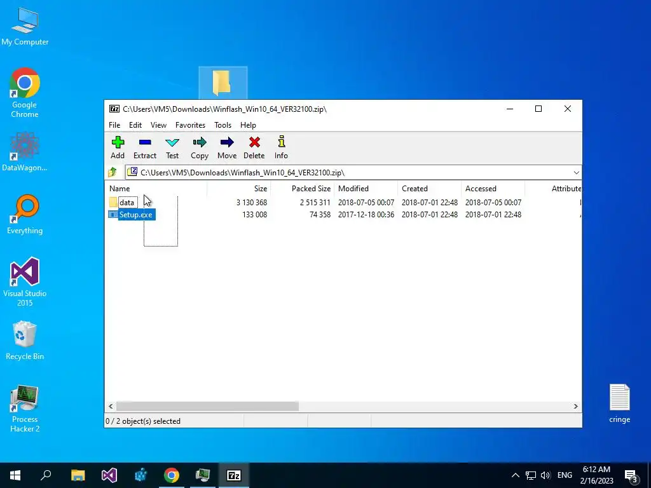
Task: Click data size value 3 130 368
Action: 252,203
